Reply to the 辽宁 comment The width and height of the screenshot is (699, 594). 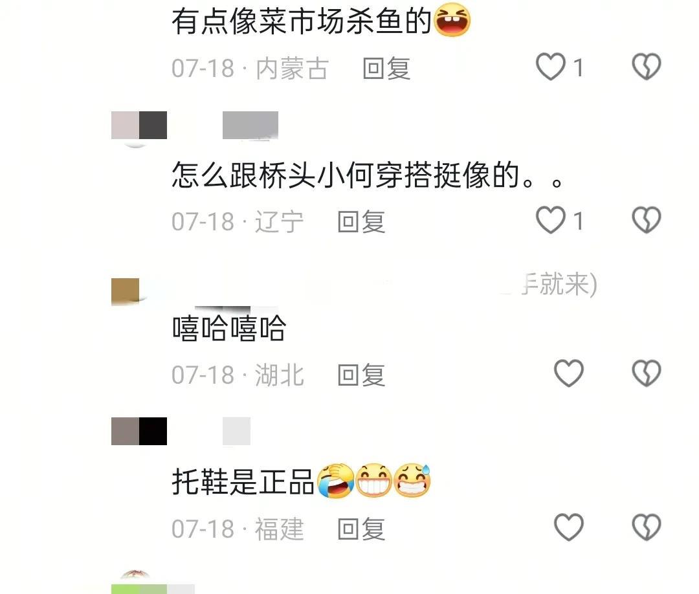pyautogui.click(x=362, y=222)
